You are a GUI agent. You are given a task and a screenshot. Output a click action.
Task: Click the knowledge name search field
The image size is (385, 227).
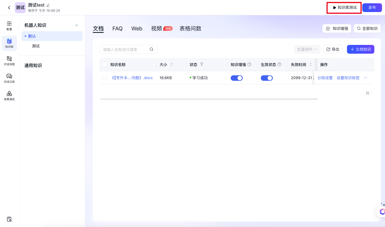[125, 49]
